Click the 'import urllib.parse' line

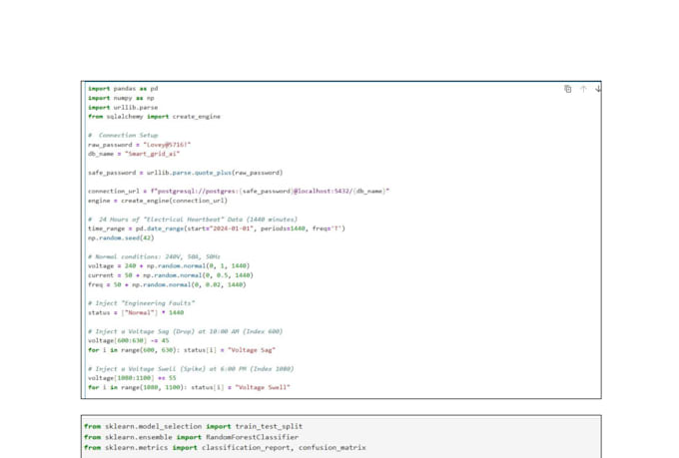pyautogui.click(x=123, y=108)
